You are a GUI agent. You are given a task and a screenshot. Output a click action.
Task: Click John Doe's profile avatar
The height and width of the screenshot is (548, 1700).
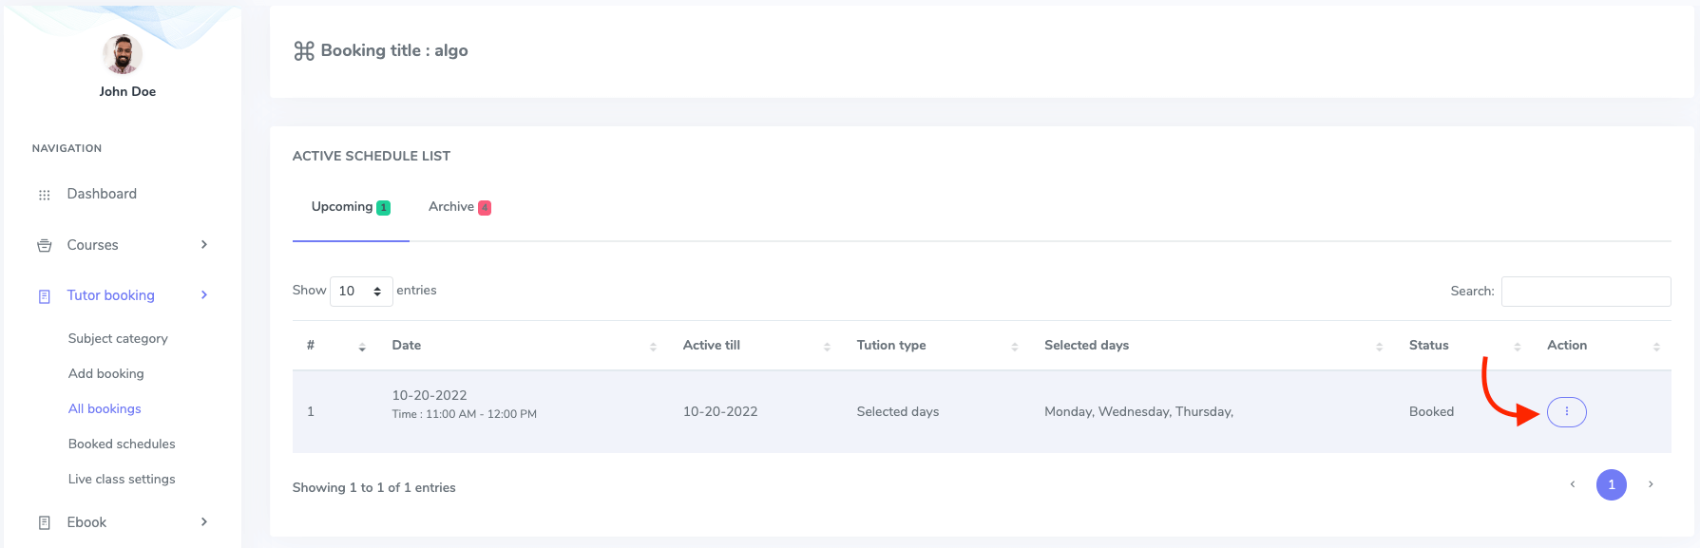point(123,54)
